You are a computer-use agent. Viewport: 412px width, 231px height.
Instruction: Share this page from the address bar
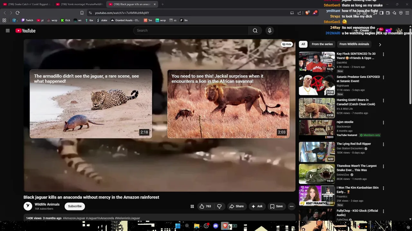(299, 13)
